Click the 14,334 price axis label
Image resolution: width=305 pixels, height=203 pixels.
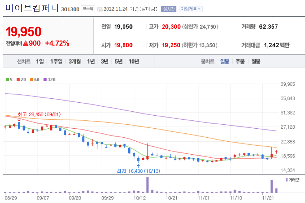click(x=288, y=170)
